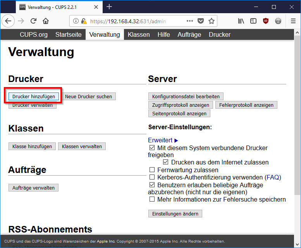Viewport: 301px width, 248px height.
Task: Close the Verwaltung - CUPS 2.2.1 tab
Action: click(x=96, y=7)
